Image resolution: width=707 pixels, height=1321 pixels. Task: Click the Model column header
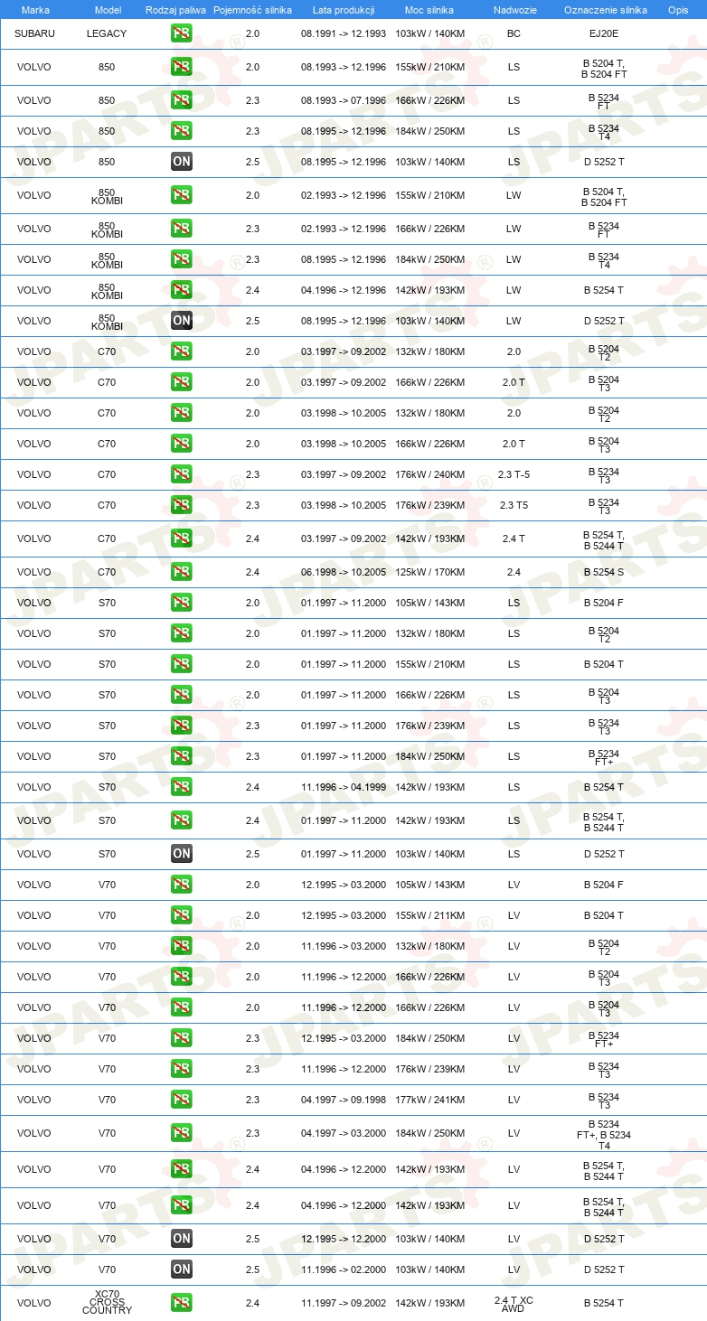click(x=107, y=10)
